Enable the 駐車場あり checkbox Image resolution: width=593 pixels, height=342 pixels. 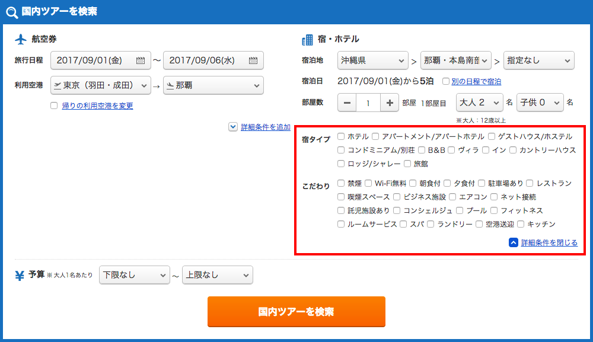click(482, 183)
